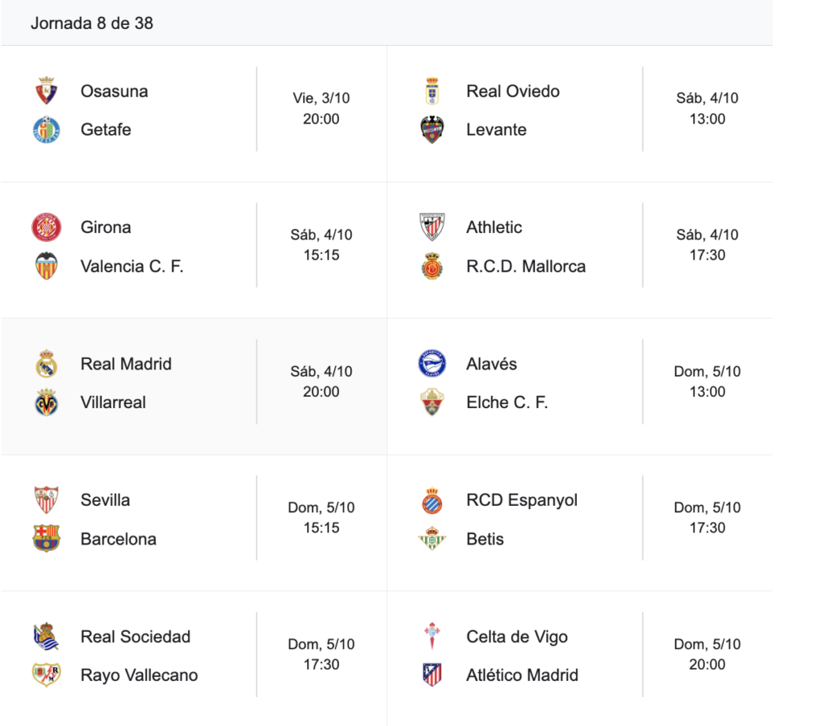Click the Osasuna team crest
Viewport: 826px width, 726px height.
[x=47, y=91]
